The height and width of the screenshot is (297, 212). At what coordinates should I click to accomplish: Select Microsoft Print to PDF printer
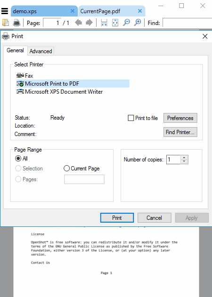73,83
